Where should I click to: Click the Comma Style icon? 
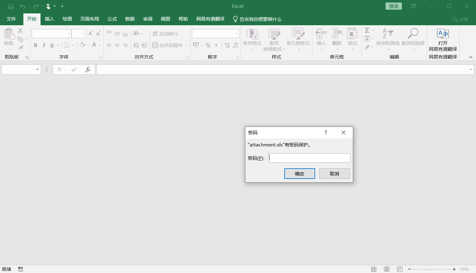tap(216, 45)
